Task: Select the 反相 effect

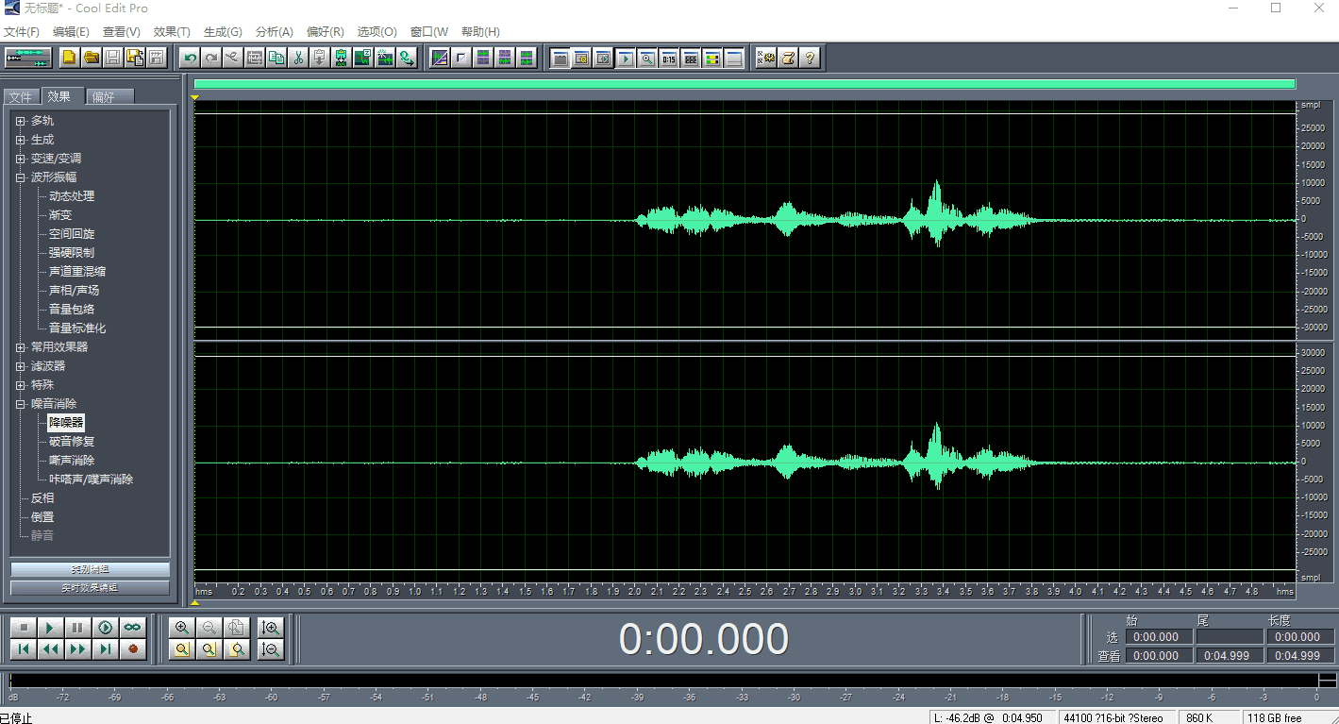Action: (x=42, y=498)
